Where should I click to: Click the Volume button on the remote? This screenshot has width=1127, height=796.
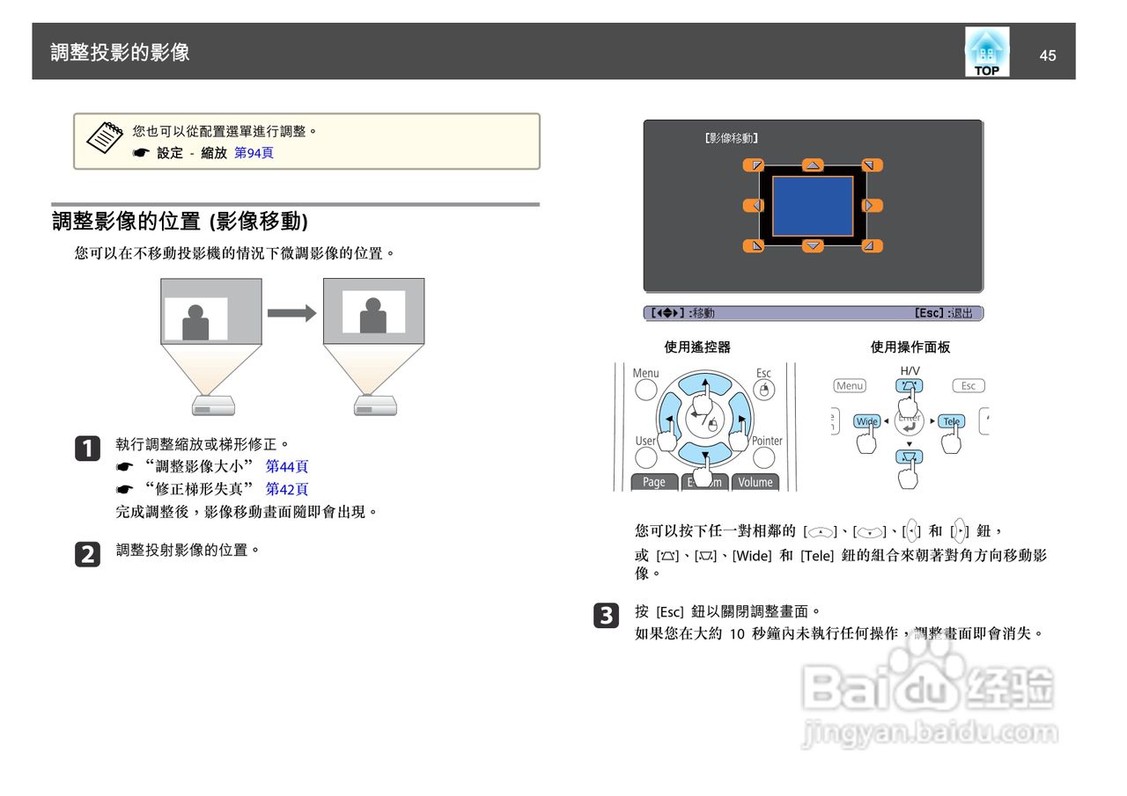click(756, 481)
